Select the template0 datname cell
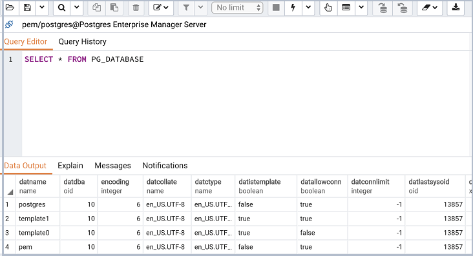473x256 pixels. (37, 233)
